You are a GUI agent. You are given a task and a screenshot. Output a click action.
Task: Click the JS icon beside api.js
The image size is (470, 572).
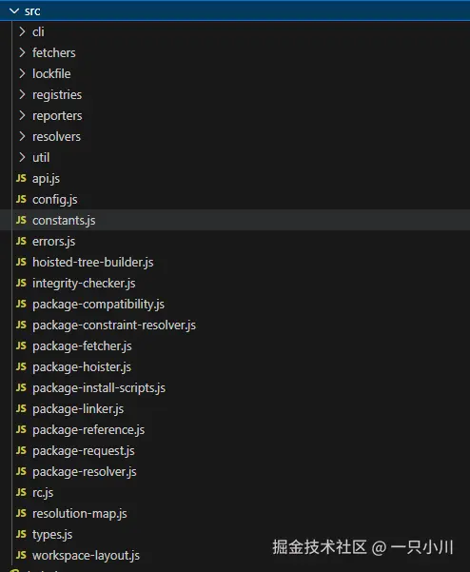(21, 178)
